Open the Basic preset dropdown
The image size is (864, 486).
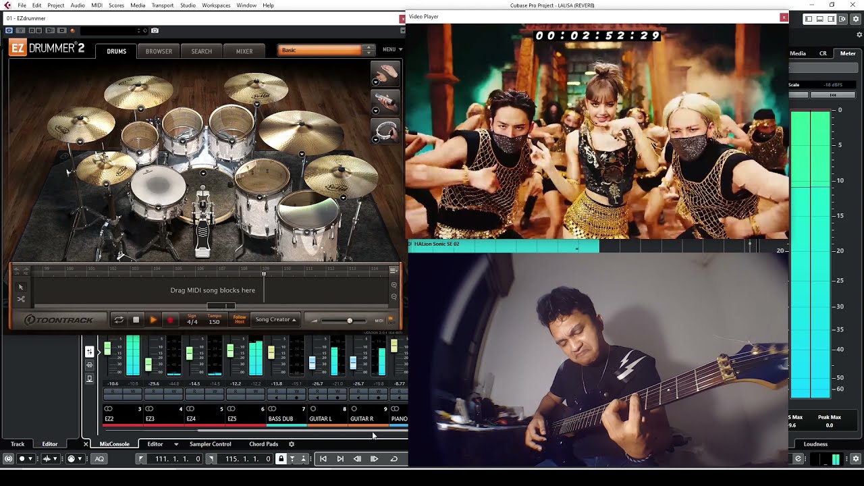coord(326,50)
